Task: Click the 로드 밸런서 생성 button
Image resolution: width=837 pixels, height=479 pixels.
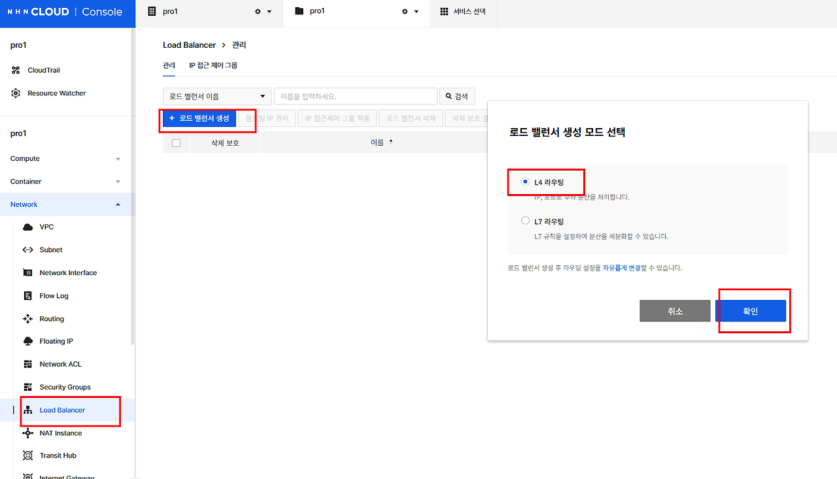Action: click(199, 118)
